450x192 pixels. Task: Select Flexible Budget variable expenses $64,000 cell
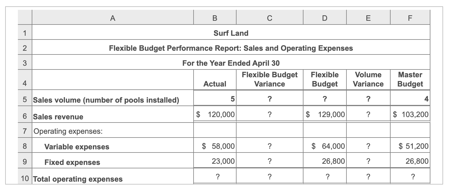(325, 146)
